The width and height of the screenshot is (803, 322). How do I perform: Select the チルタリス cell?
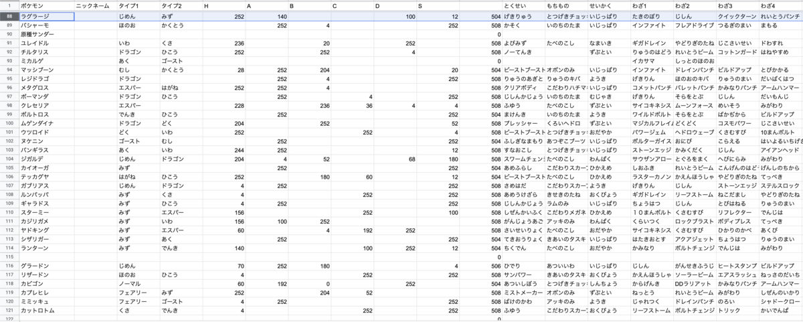(x=46, y=52)
